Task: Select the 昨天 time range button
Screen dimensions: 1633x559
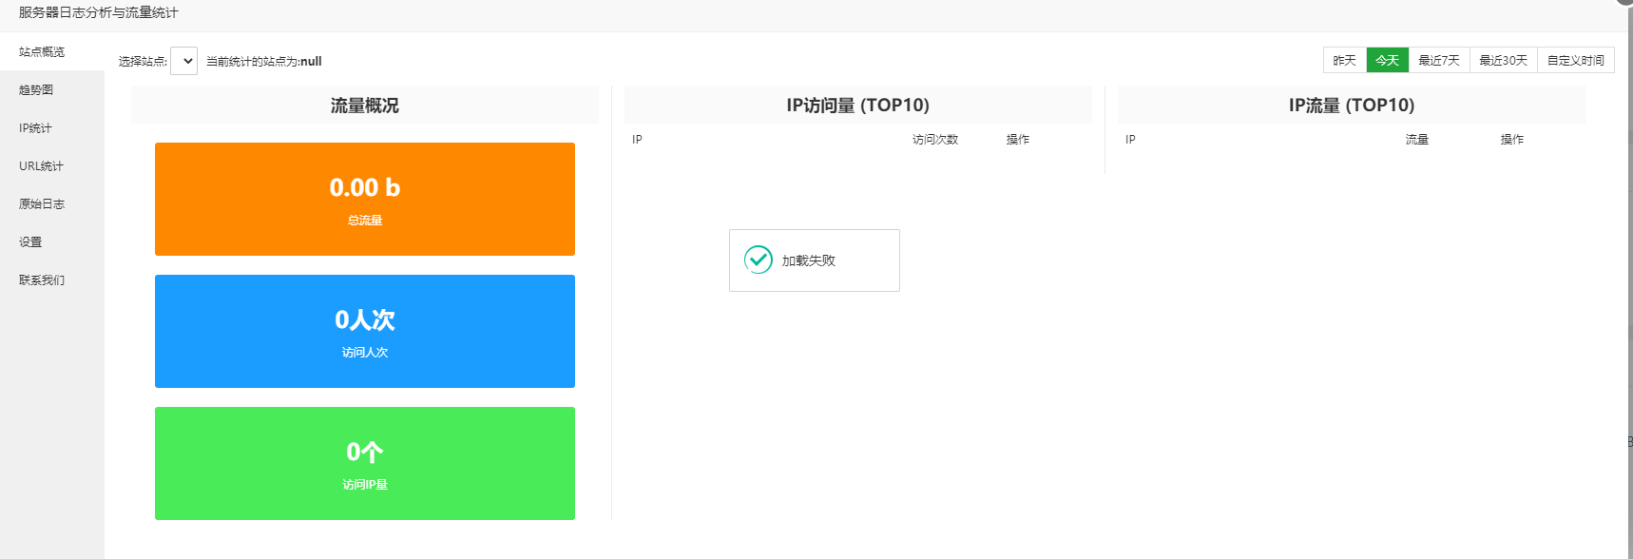Action: [x=1344, y=60]
